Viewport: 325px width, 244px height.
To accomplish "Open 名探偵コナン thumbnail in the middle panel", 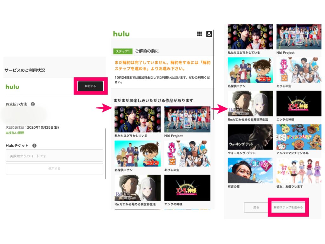I will click(138, 153).
